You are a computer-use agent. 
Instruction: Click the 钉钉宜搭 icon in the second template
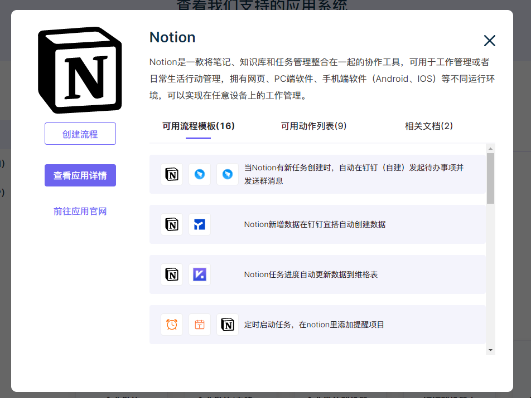(199, 224)
